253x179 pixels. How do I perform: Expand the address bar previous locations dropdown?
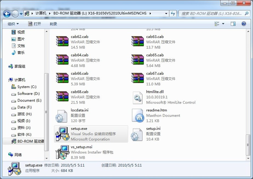[x=166, y=13]
